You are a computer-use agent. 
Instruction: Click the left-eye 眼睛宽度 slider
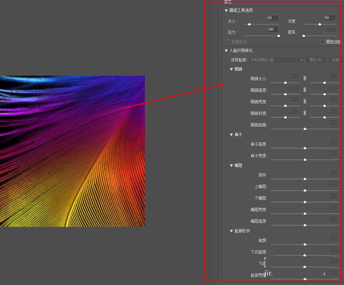[x=285, y=106]
